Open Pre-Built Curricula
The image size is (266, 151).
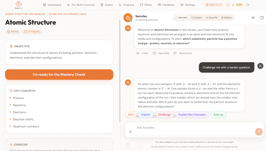click(x=81, y=5)
